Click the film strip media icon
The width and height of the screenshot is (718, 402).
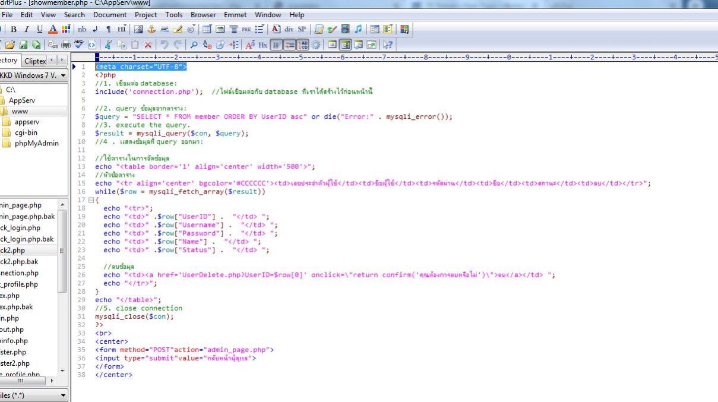pyautogui.click(x=345, y=29)
